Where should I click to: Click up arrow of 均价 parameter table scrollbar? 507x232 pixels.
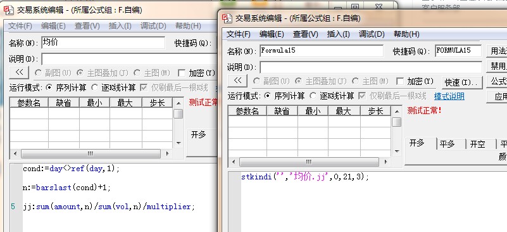(178, 103)
